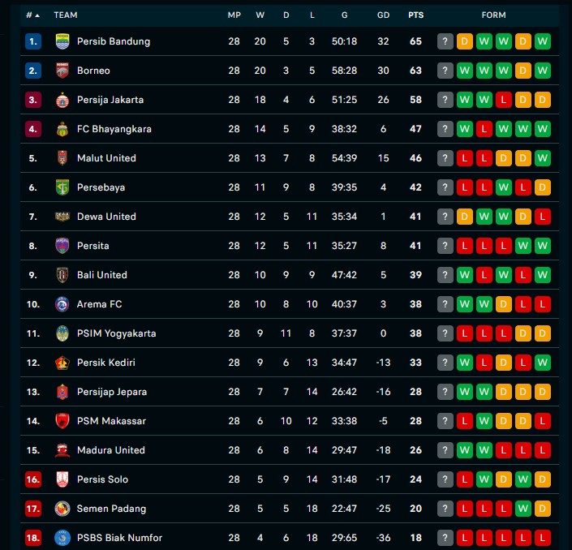Click the Persebaya green club badge
572x550 pixels.
(62, 187)
